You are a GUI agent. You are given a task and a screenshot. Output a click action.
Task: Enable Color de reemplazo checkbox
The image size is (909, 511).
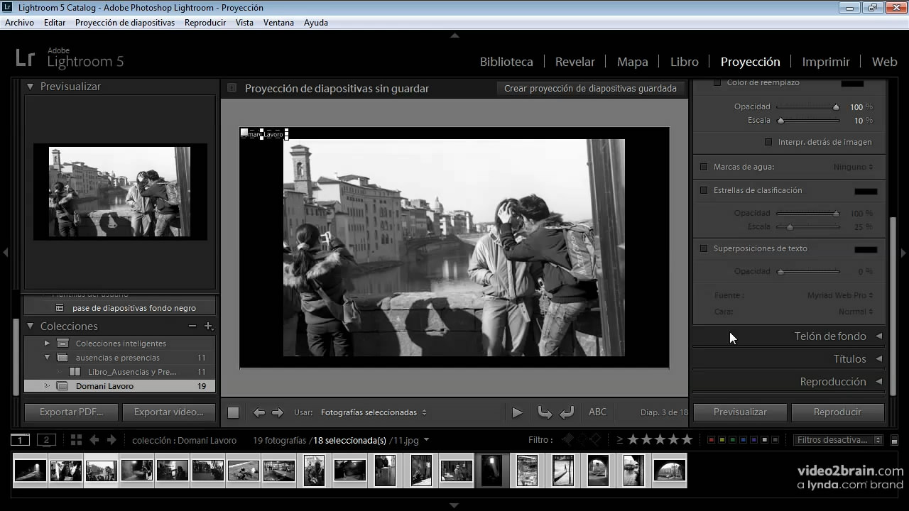point(717,82)
